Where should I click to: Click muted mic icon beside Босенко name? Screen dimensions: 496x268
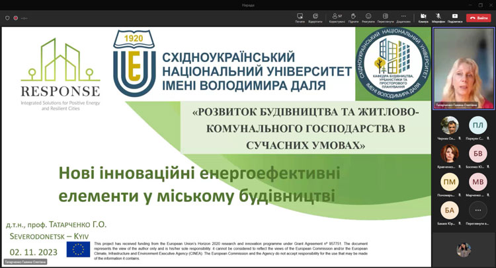pos(488,166)
